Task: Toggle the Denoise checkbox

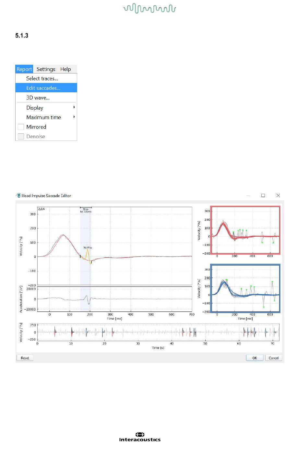Action: pyautogui.click(x=21, y=137)
